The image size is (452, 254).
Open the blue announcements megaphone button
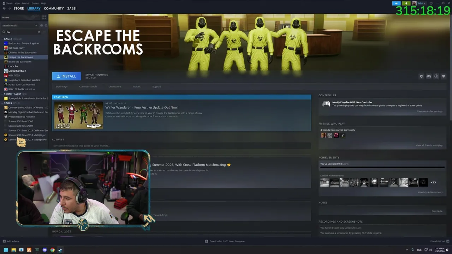396,3
